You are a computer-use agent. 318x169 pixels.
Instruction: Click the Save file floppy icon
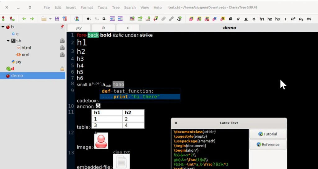tap(57, 19)
